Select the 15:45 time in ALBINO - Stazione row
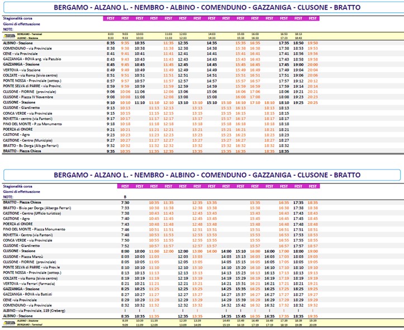The height and width of the screenshot is (330, 404). point(240,316)
